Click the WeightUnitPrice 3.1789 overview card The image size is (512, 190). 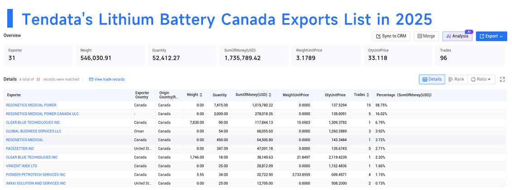point(326,55)
